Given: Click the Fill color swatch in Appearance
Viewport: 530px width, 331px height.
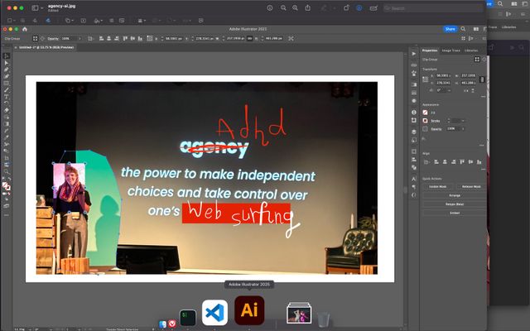Looking at the screenshot, I should pos(425,113).
